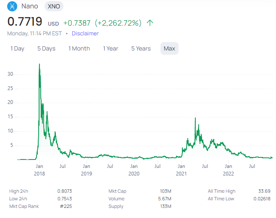Click the January 2018 price peak
The image size is (276, 218).
[39, 64]
